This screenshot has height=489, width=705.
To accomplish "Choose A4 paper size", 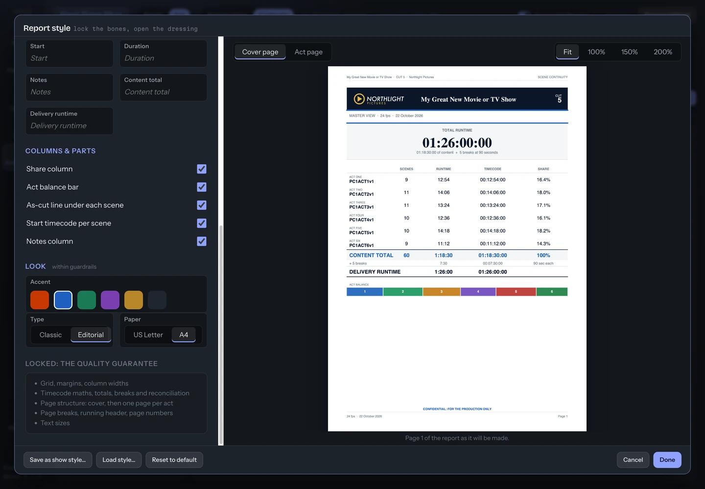I will (x=184, y=335).
